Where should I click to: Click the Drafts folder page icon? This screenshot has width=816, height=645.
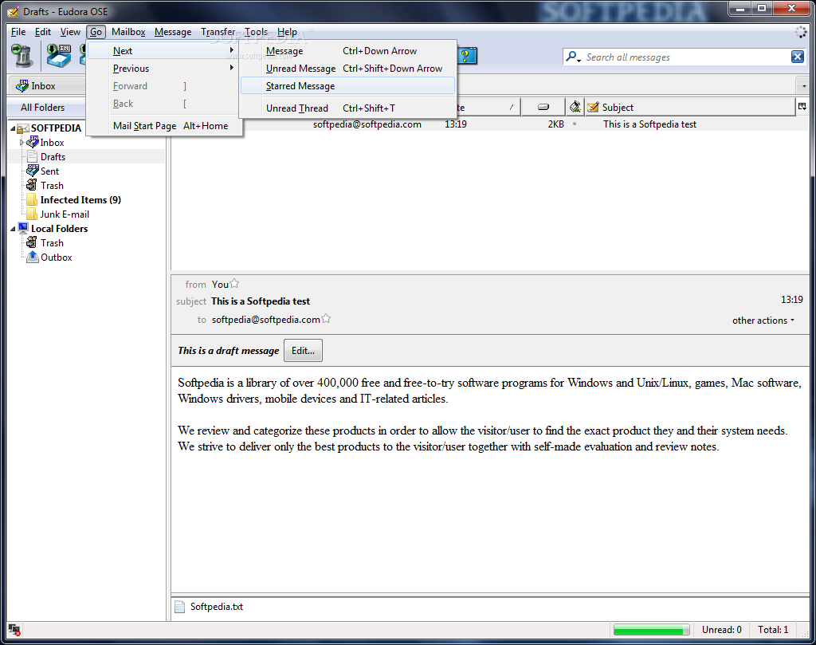(32, 156)
